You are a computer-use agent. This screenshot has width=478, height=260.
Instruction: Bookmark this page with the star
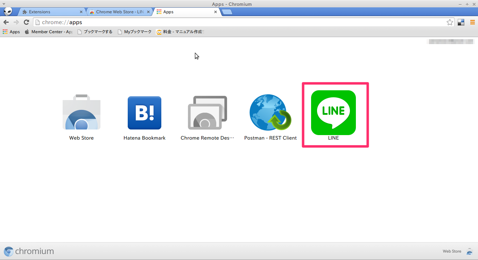450,22
